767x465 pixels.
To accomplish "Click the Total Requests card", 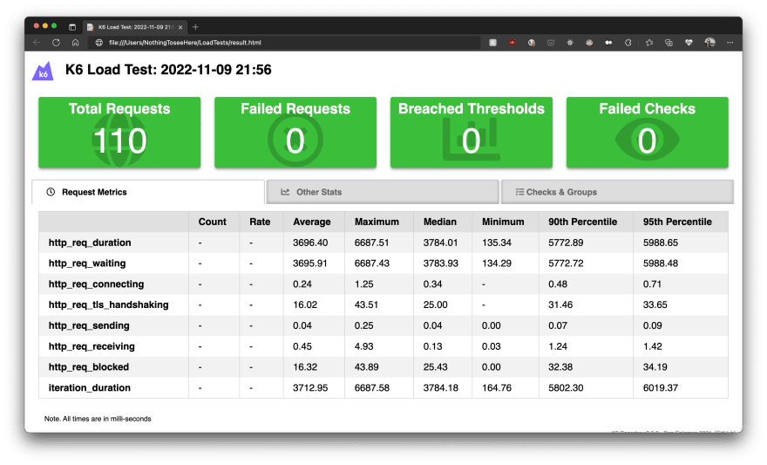I will click(x=119, y=132).
